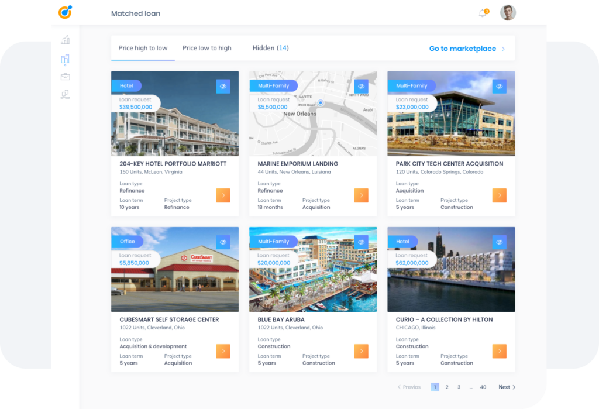Click the Go to marketplace link

pos(467,49)
